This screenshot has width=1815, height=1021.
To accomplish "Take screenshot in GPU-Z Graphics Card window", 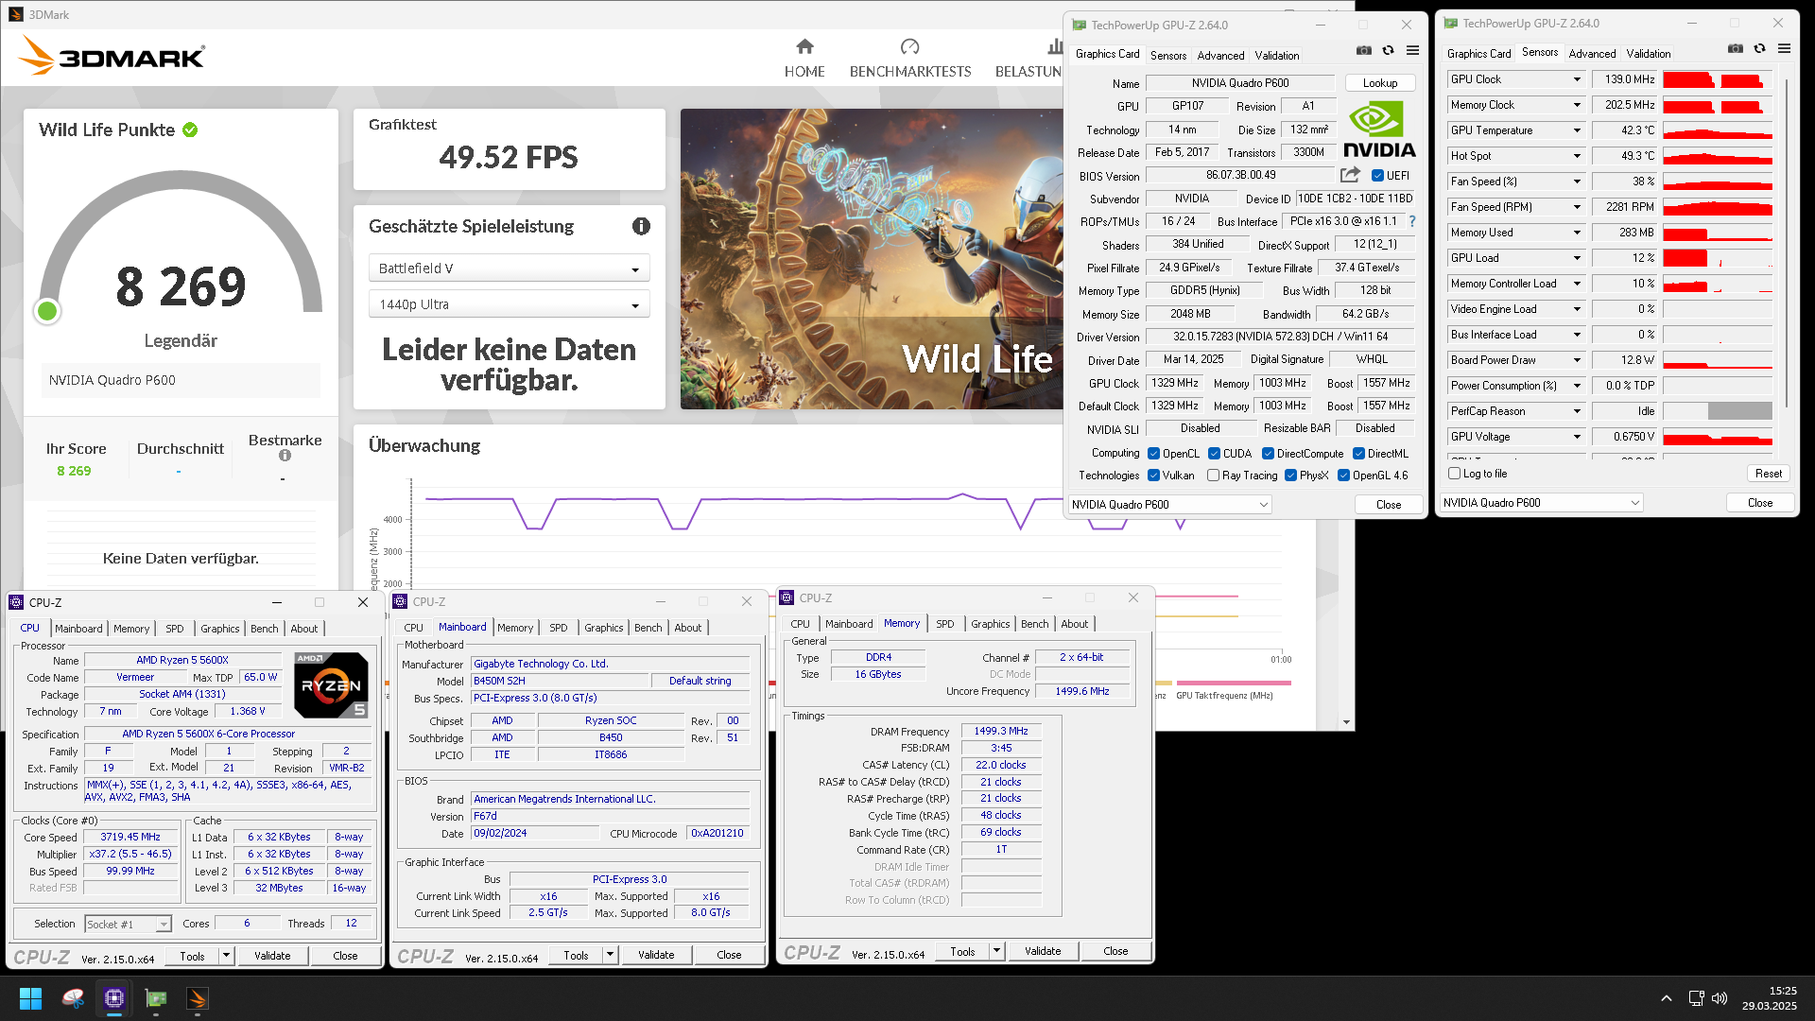I will 1363,51.
